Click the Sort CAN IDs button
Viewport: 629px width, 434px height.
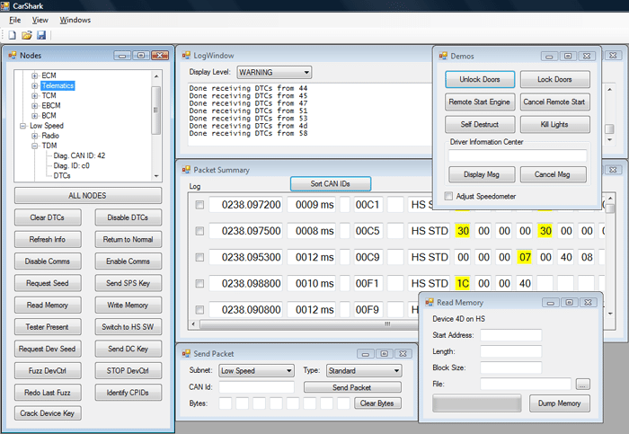coord(330,183)
